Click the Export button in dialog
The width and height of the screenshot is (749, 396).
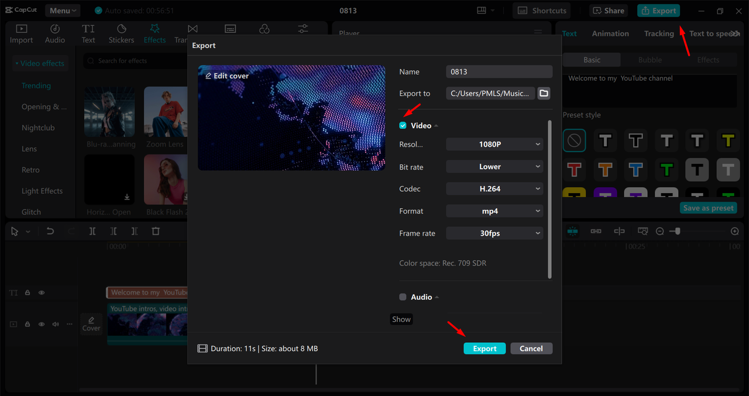[485, 349]
